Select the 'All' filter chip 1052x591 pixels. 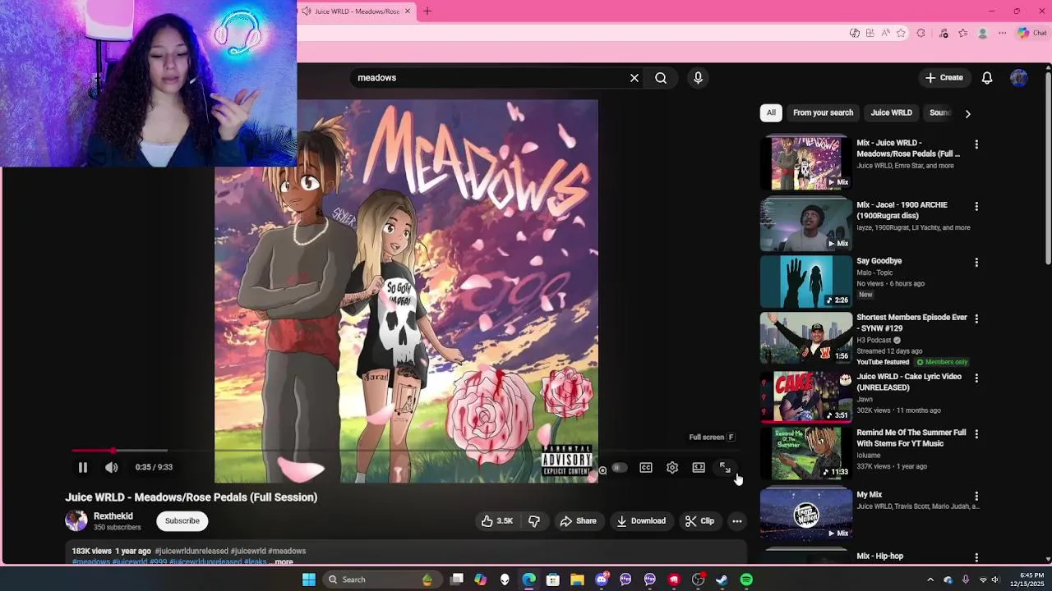[771, 112]
